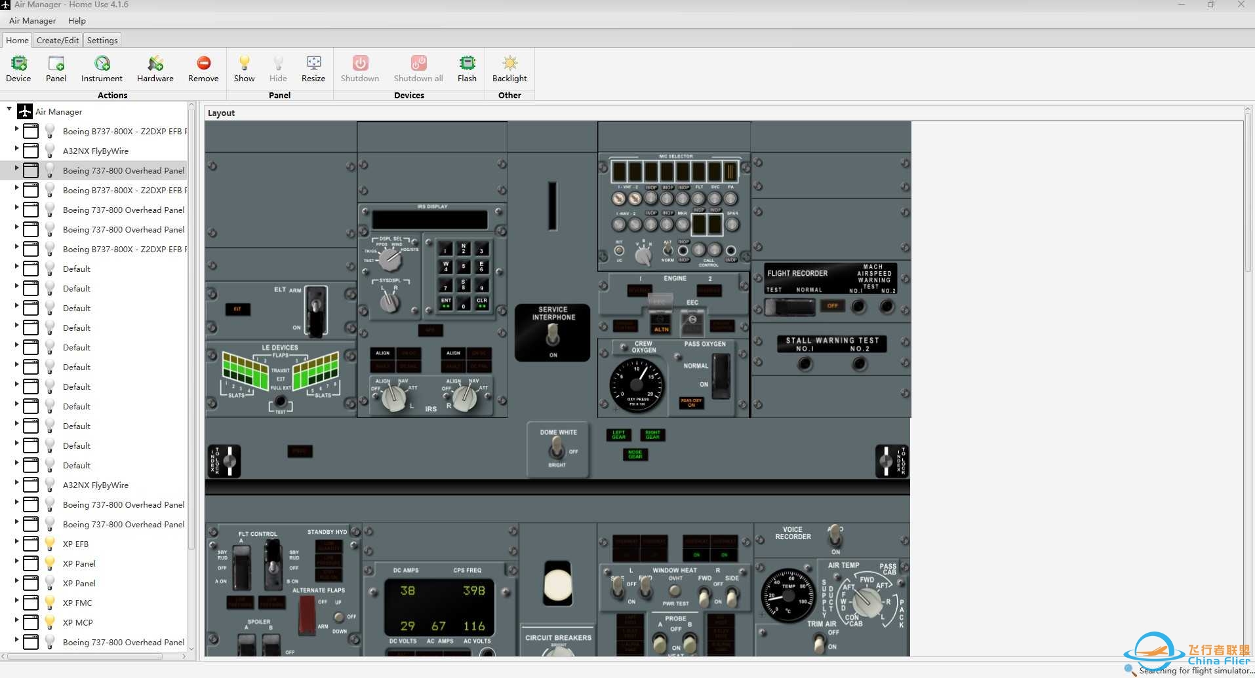Flip the Service Interphone switch
1255x678 pixels.
click(x=553, y=336)
